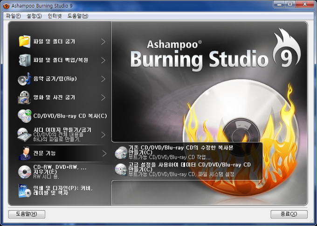Open the 인터넷 menu
Image resolution: width=317 pixels, height=226 pixels.
coord(55,16)
